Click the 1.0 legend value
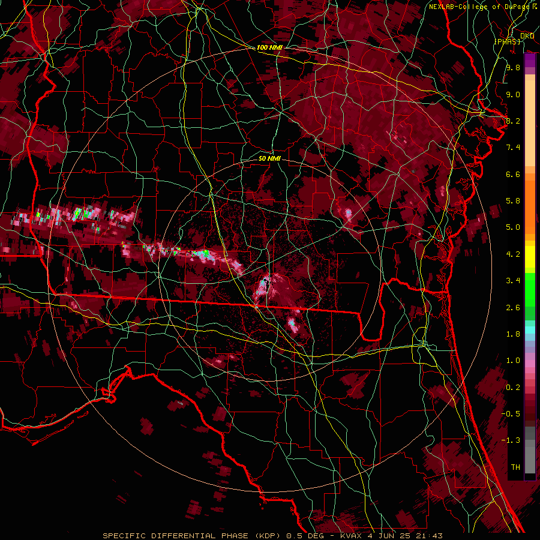The height and width of the screenshot is (540, 540). pos(513,361)
